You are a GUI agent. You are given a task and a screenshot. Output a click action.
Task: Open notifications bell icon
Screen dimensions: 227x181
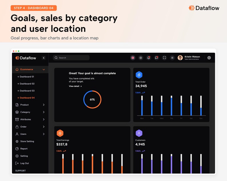[149, 58]
